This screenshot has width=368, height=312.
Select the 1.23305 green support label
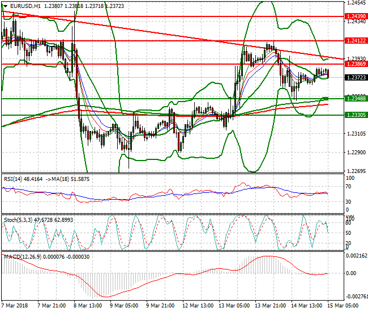click(356, 115)
